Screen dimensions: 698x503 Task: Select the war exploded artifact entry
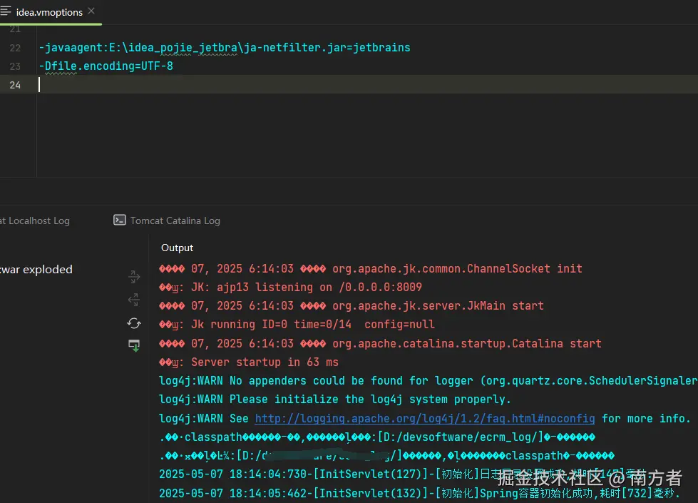37,269
